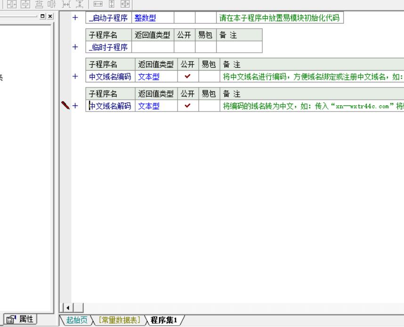This screenshot has width=404, height=327.
Task: Click the center horizontally alignment toolbar icon
Action: tap(12, 4)
